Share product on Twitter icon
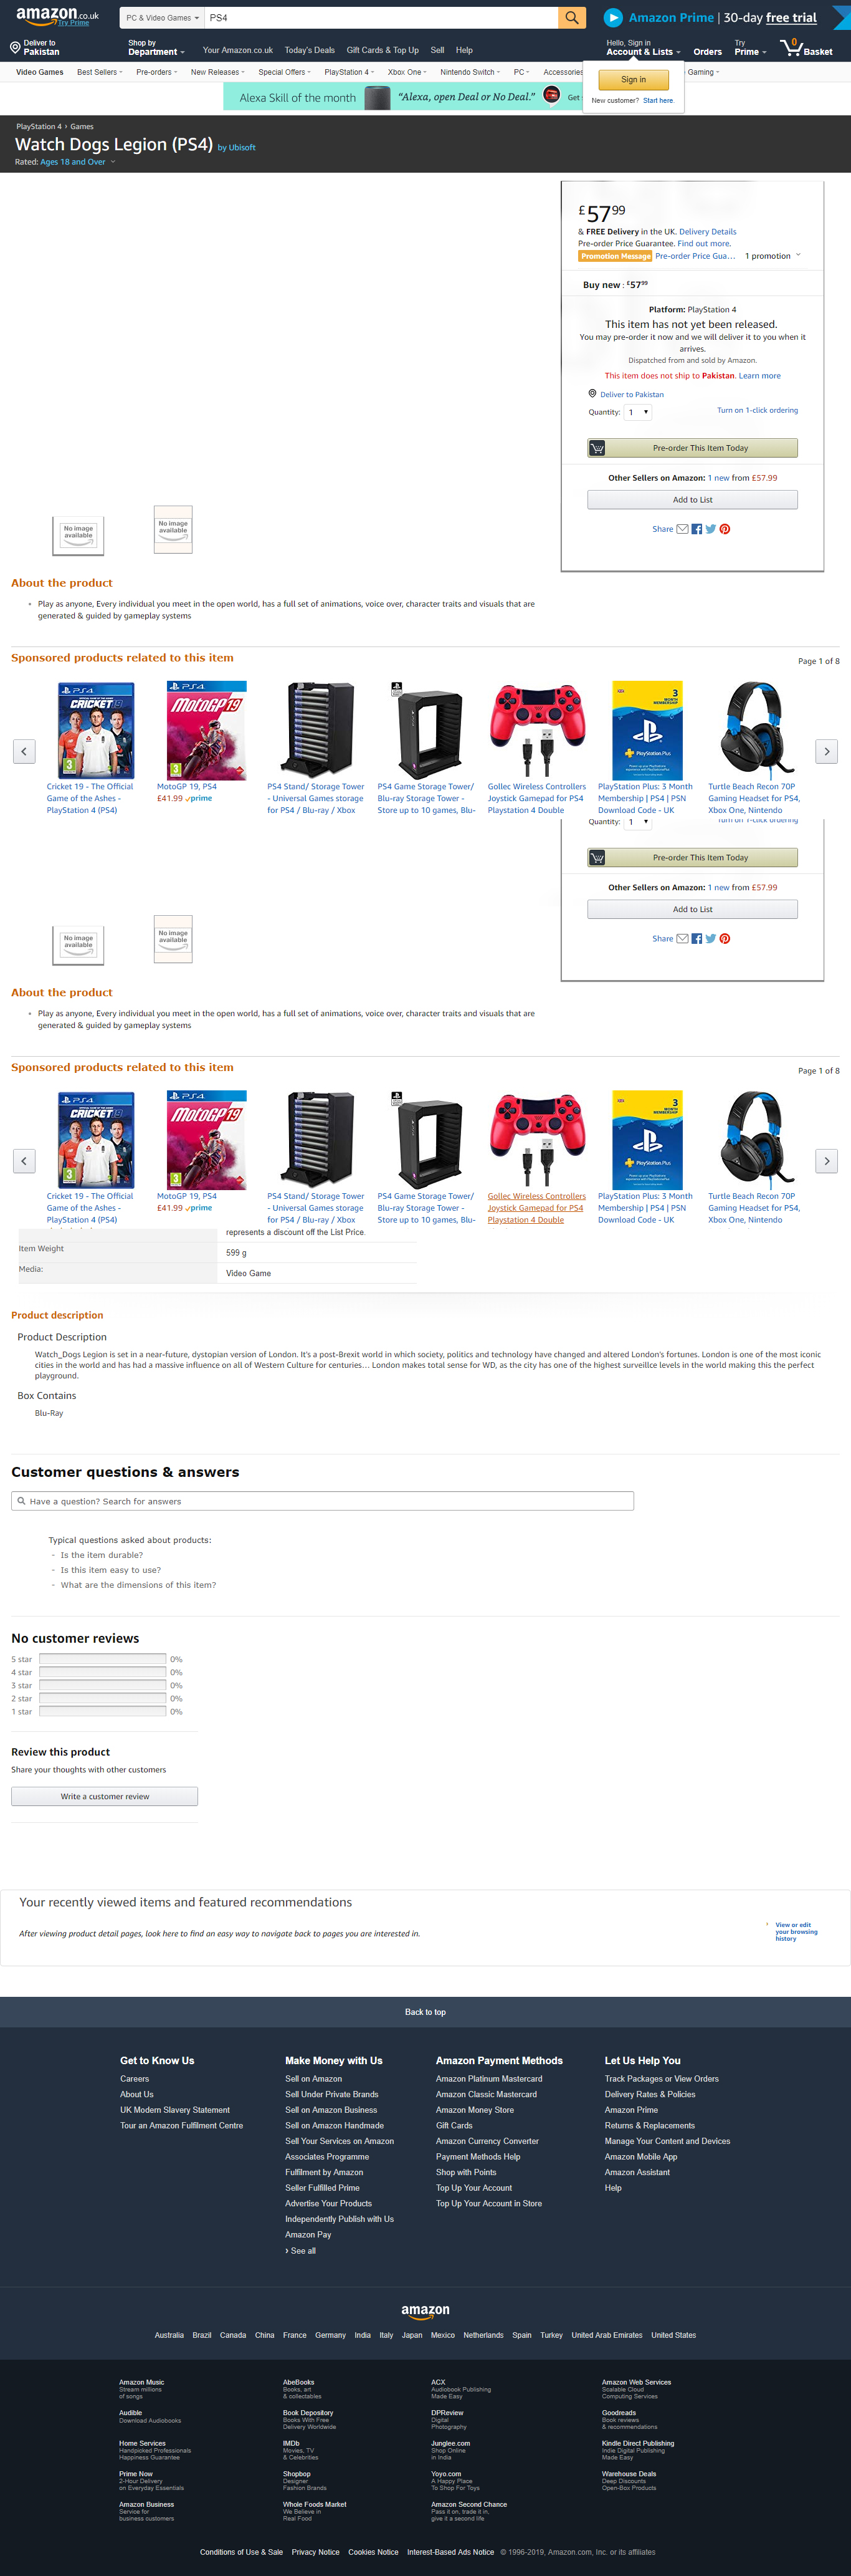Screen dimensions: 851x2576 tap(710, 529)
